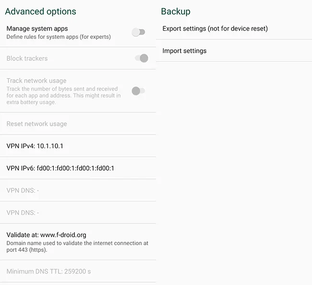Click Export settings (not for device reset)

point(215,29)
